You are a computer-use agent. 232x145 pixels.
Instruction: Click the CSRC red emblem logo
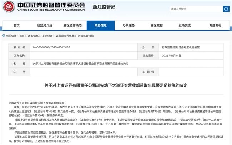(9, 7)
